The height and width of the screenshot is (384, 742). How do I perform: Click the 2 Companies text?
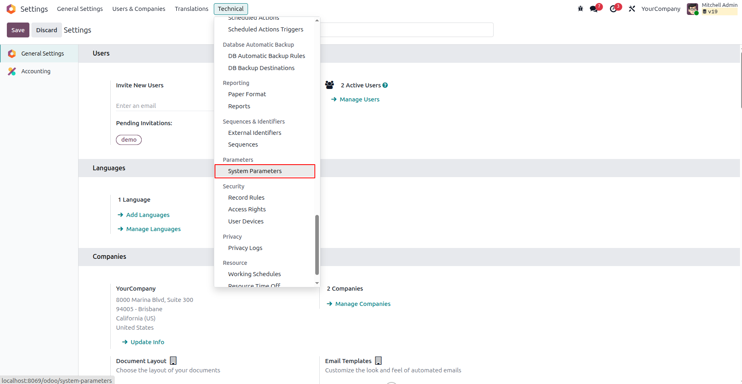click(x=345, y=289)
